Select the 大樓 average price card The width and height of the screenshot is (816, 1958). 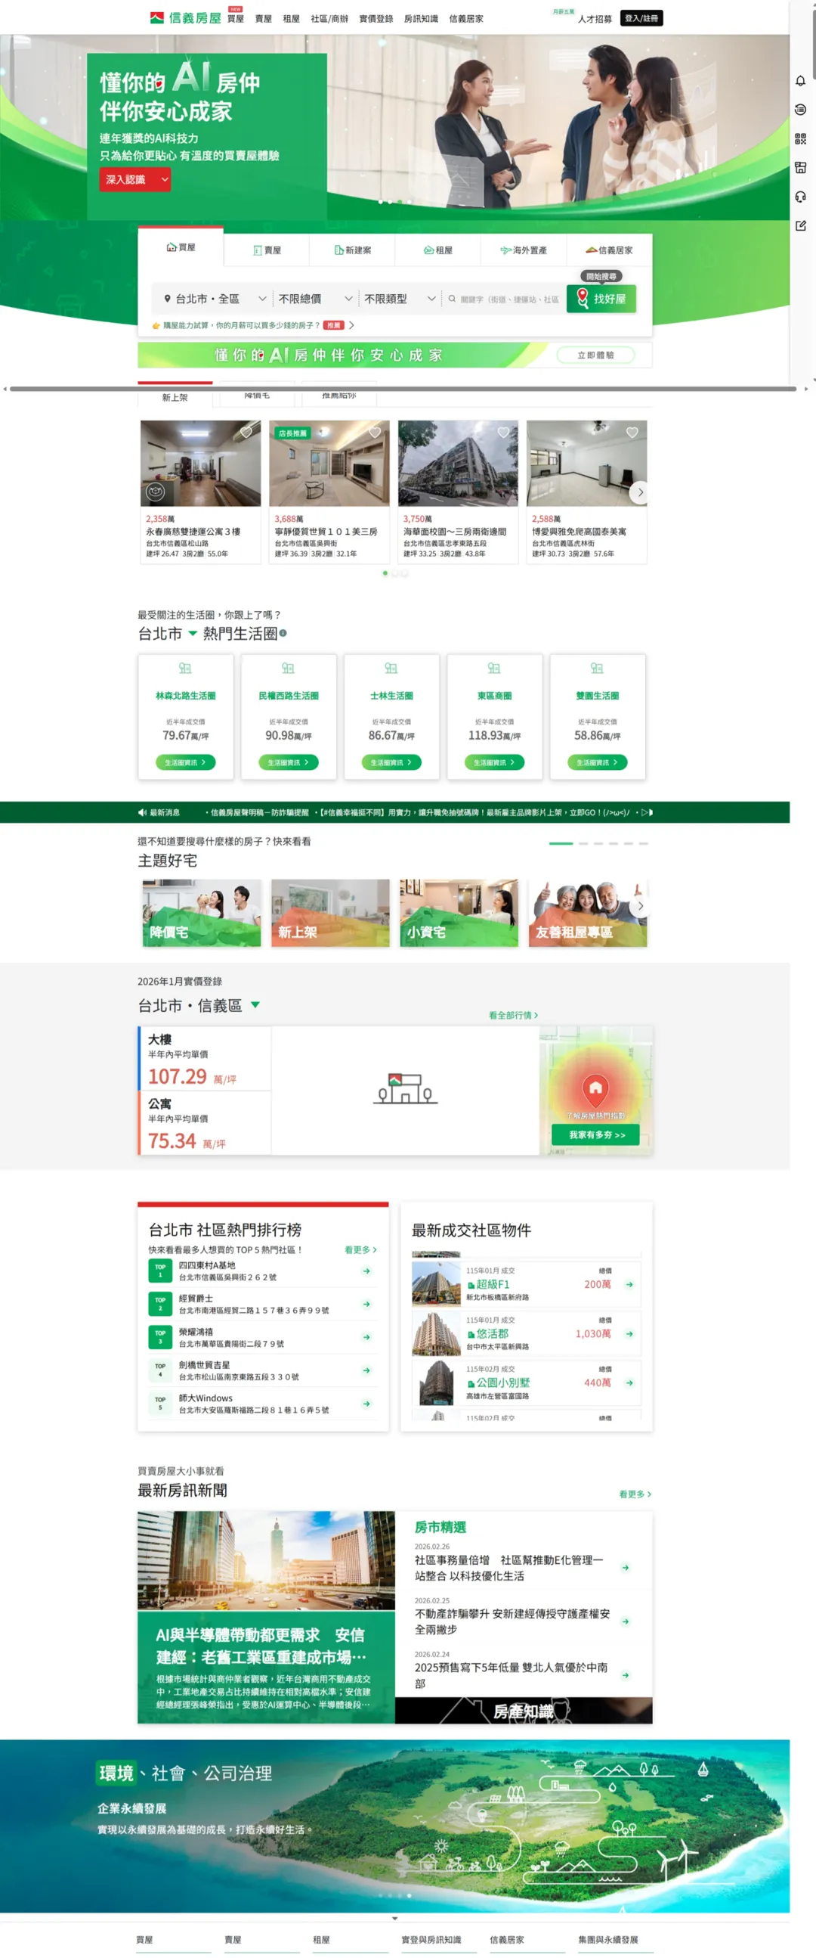(x=205, y=1058)
